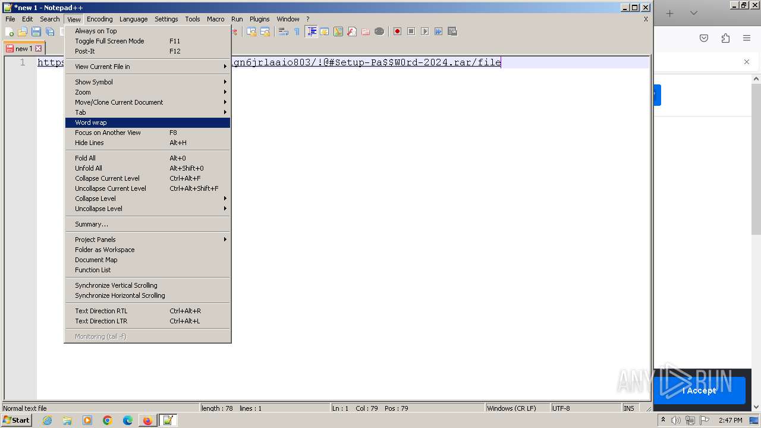Click the macro Playback icon
This screenshot has height=428, width=761.
point(424,32)
